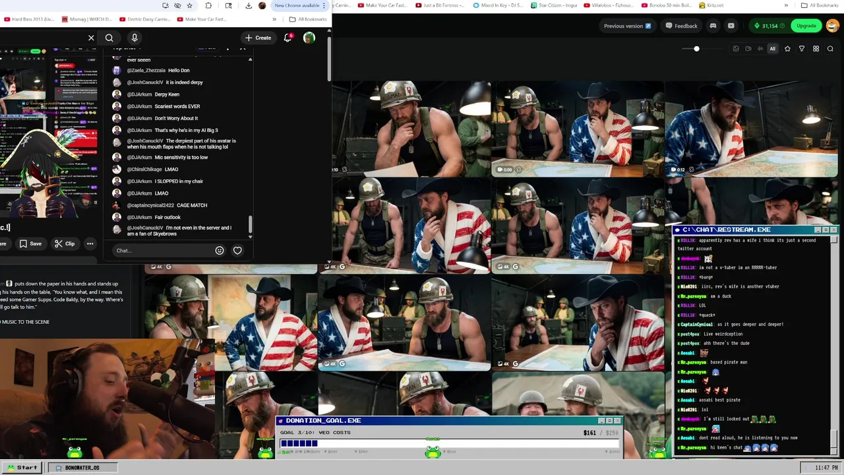Screen dimensions: 844x475
Task: Switch to grid layout view
Action: coord(816,49)
